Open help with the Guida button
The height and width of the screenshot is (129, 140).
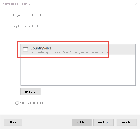click(x=13, y=122)
